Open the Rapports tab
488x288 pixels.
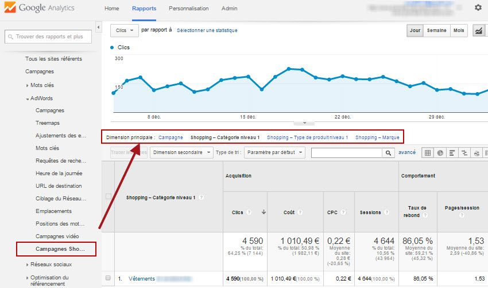point(144,9)
